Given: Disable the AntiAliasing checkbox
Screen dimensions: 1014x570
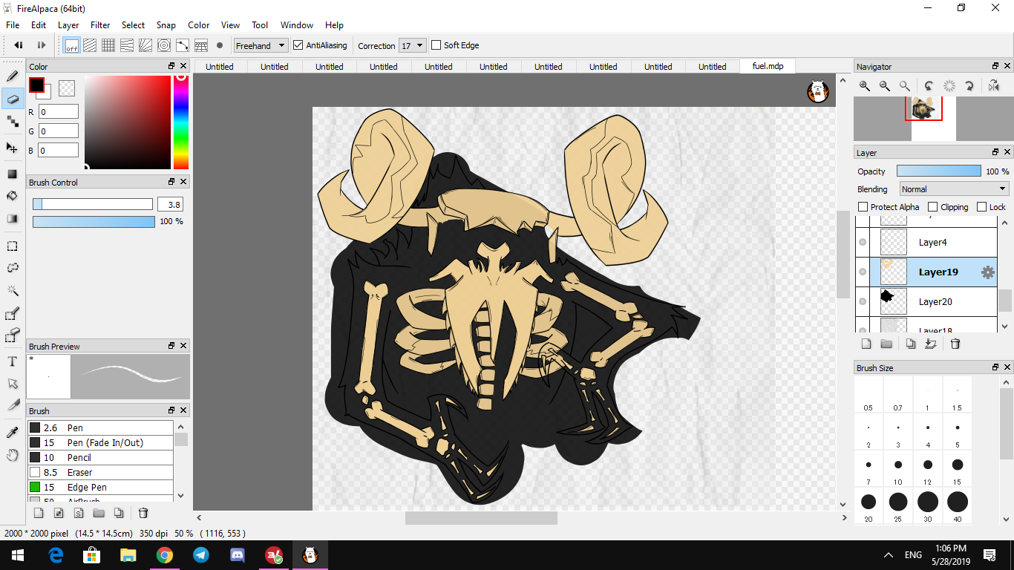Looking at the screenshot, I should tap(298, 45).
